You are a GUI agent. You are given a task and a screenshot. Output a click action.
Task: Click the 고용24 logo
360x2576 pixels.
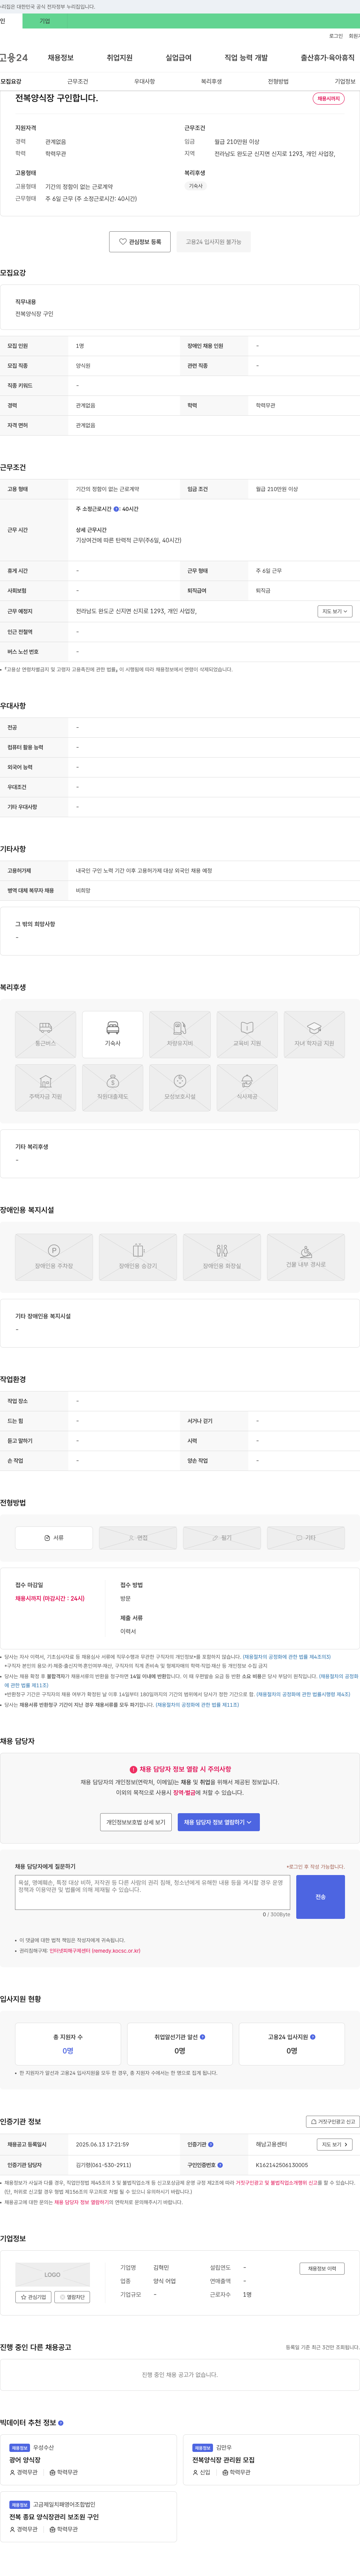[x=14, y=58]
